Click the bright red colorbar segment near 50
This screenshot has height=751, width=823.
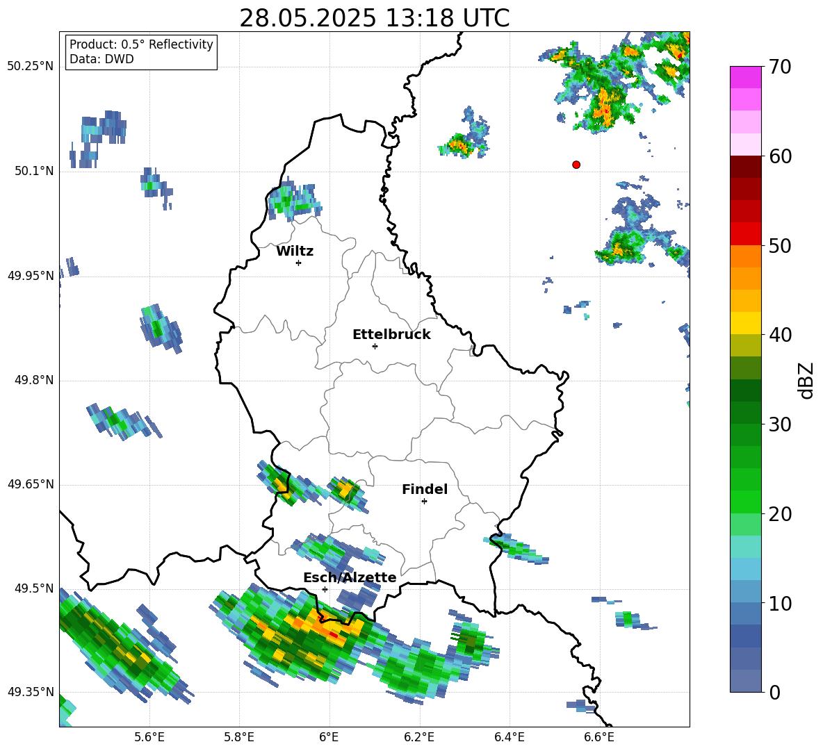point(745,234)
